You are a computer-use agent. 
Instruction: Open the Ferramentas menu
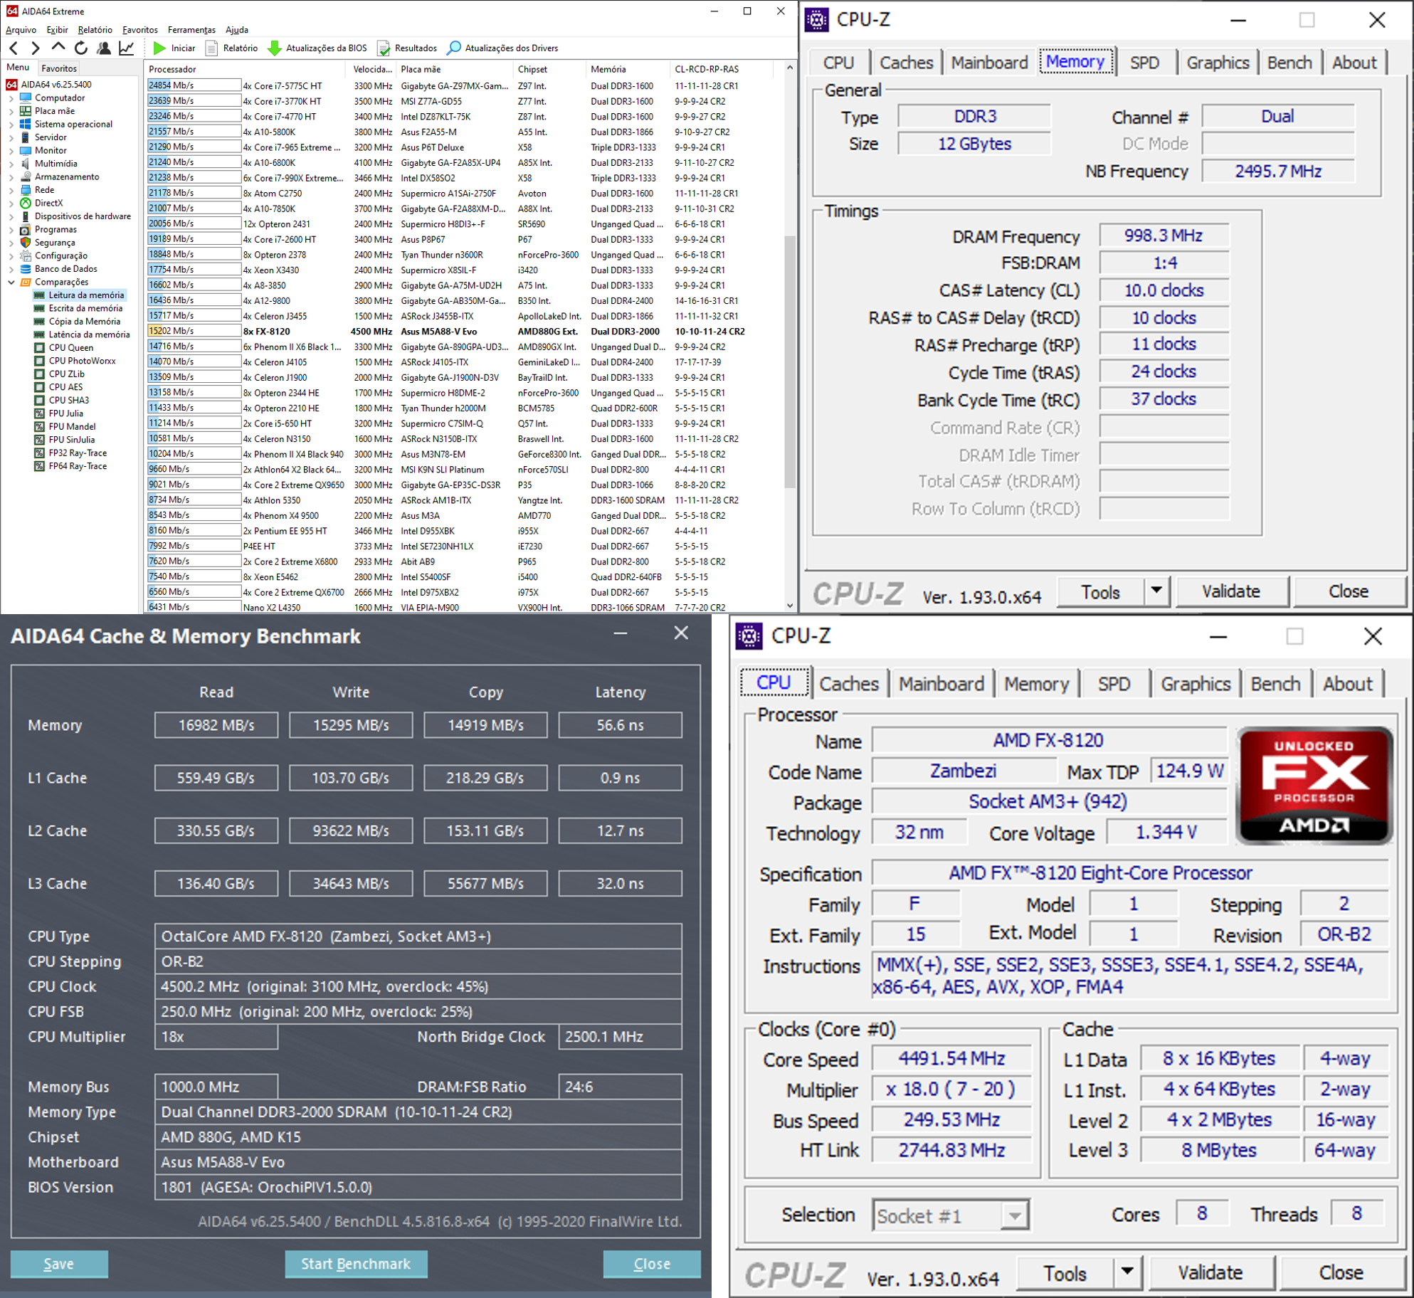[x=191, y=29]
